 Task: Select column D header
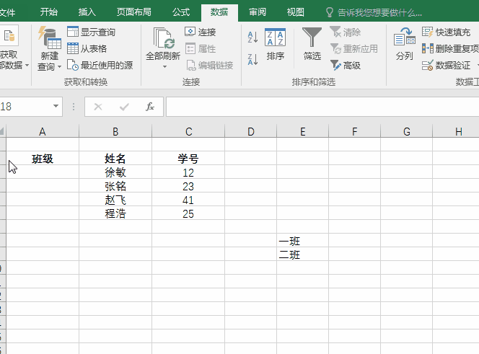251,132
